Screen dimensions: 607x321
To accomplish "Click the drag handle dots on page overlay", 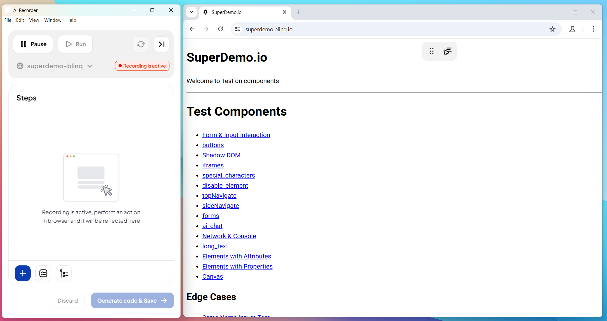I will [432, 51].
